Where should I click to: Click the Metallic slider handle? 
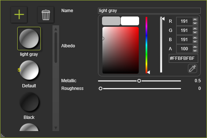click(x=139, y=81)
